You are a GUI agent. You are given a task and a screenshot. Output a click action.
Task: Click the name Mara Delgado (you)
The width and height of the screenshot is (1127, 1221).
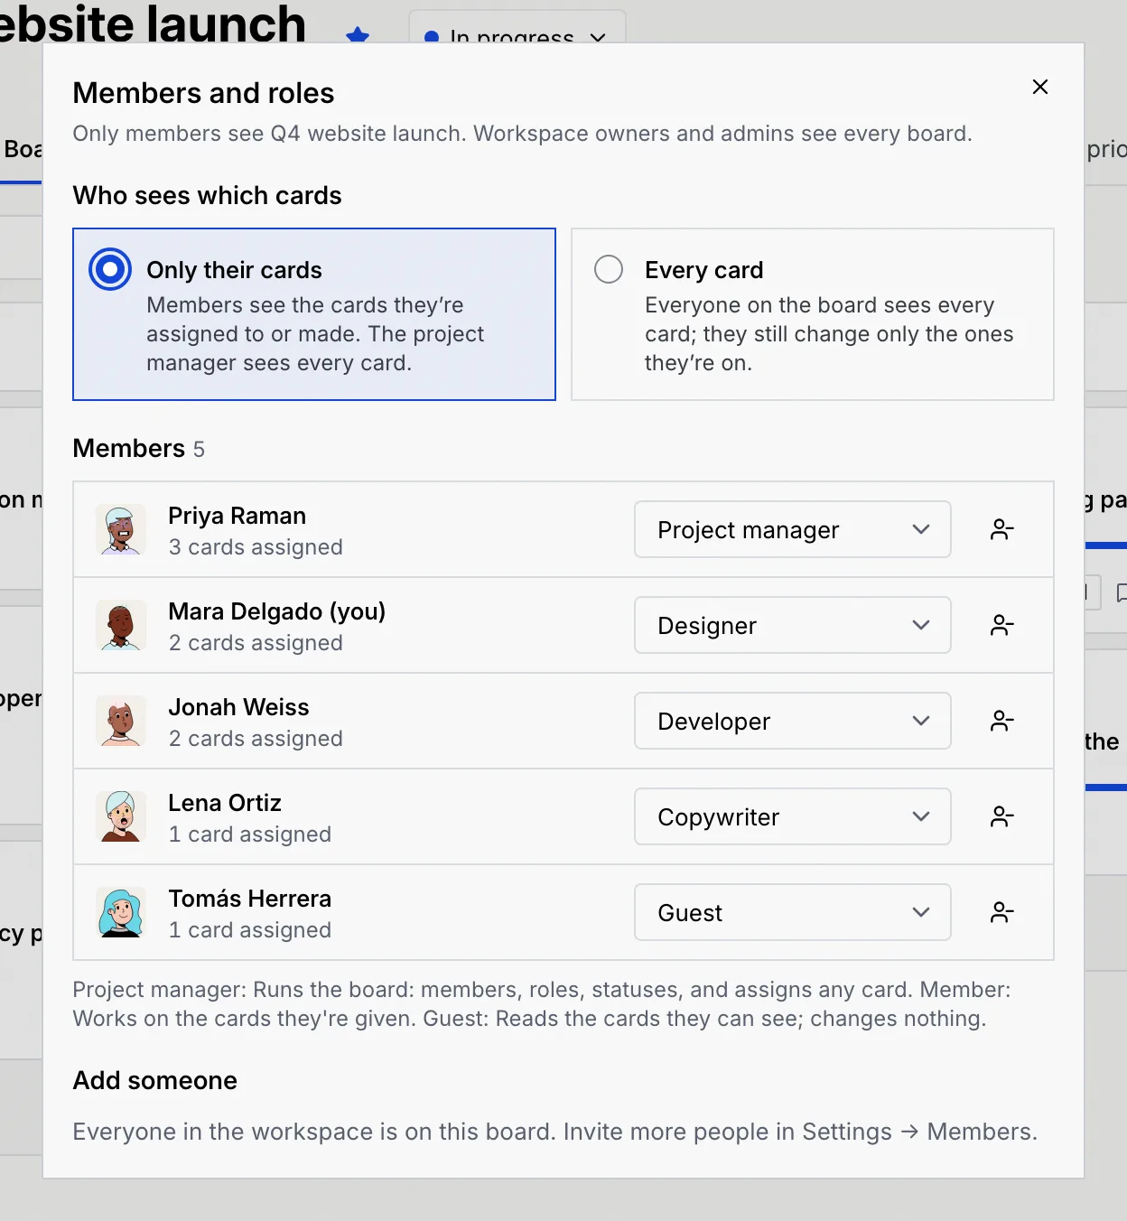277,611
